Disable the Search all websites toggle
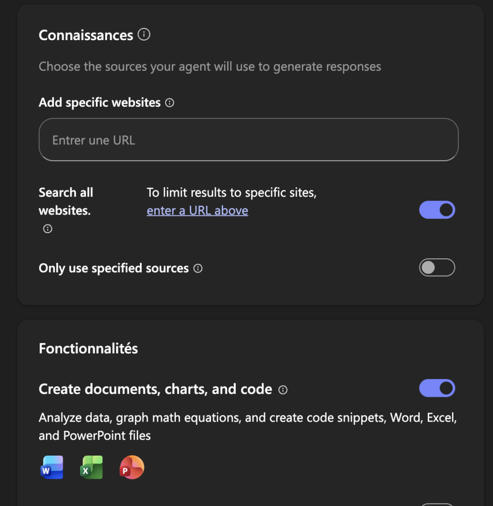The width and height of the screenshot is (493, 506). click(x=437, y=210)
